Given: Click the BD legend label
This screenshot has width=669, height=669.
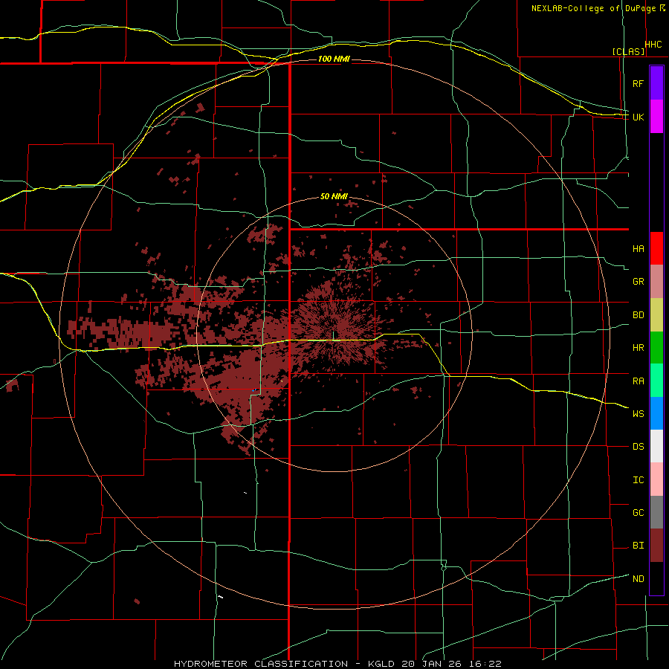Looking at the screenshot, I should 638,315.
